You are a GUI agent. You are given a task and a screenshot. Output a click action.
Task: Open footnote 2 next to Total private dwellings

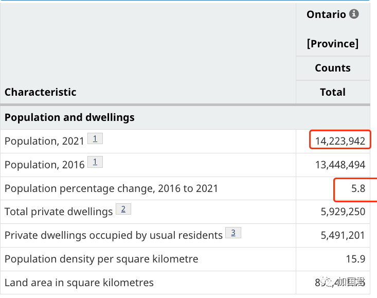click(x=123, y=209)
